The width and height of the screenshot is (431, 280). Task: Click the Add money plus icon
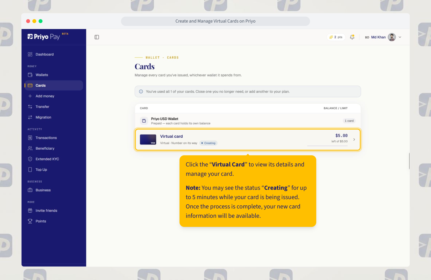(x=30, y=96)
